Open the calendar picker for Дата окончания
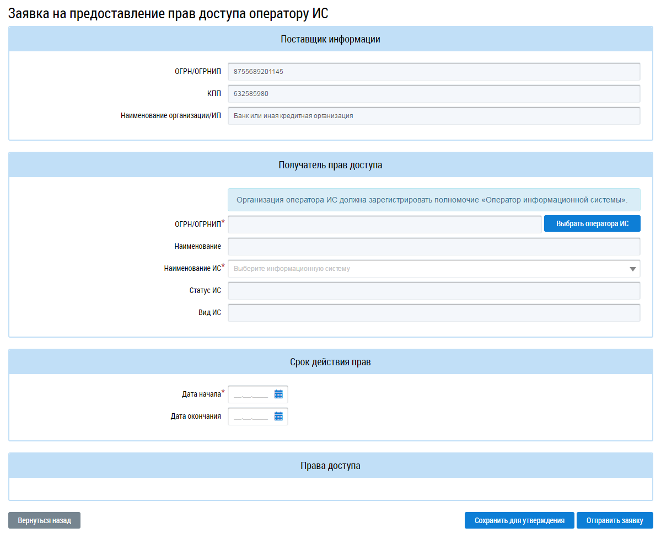Screen dimensions: 661x533 coord(278,417)
